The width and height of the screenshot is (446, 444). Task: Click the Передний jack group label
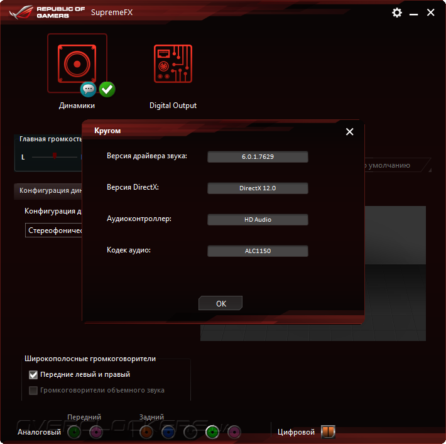pos(84,417)
